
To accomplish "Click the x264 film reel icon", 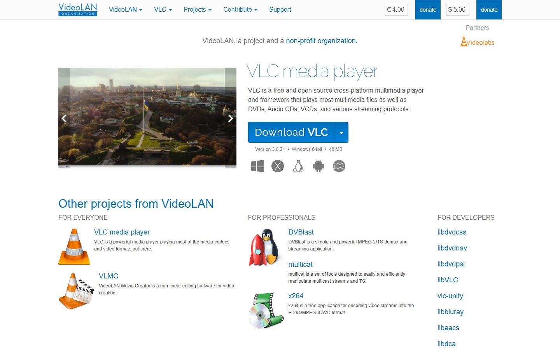I will pyautogui.click(x=266, y=310).
